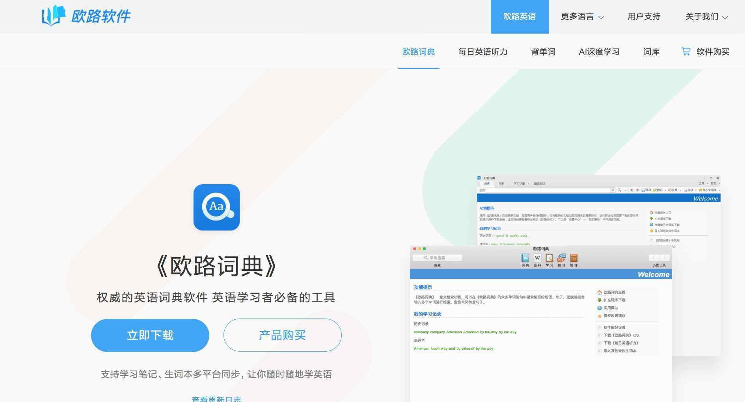Expand the 关于我们 dropdown
The height and width of the screenshot is (402, 745).
(x=706, y=17)
